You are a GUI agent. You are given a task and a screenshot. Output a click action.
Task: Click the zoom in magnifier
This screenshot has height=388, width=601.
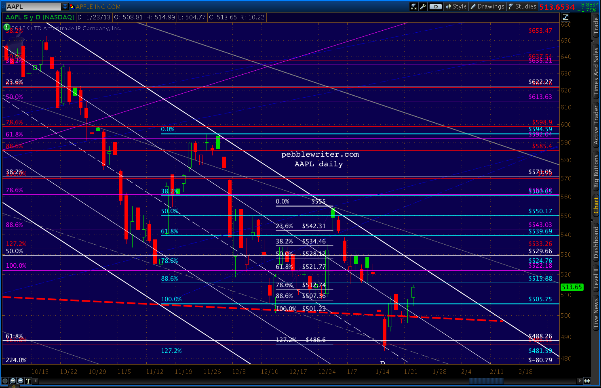click(x=13, y=381)
